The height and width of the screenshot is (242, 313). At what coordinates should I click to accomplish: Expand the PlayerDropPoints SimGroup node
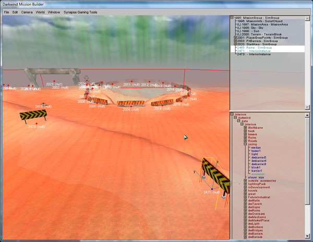(x=235, y=38)
